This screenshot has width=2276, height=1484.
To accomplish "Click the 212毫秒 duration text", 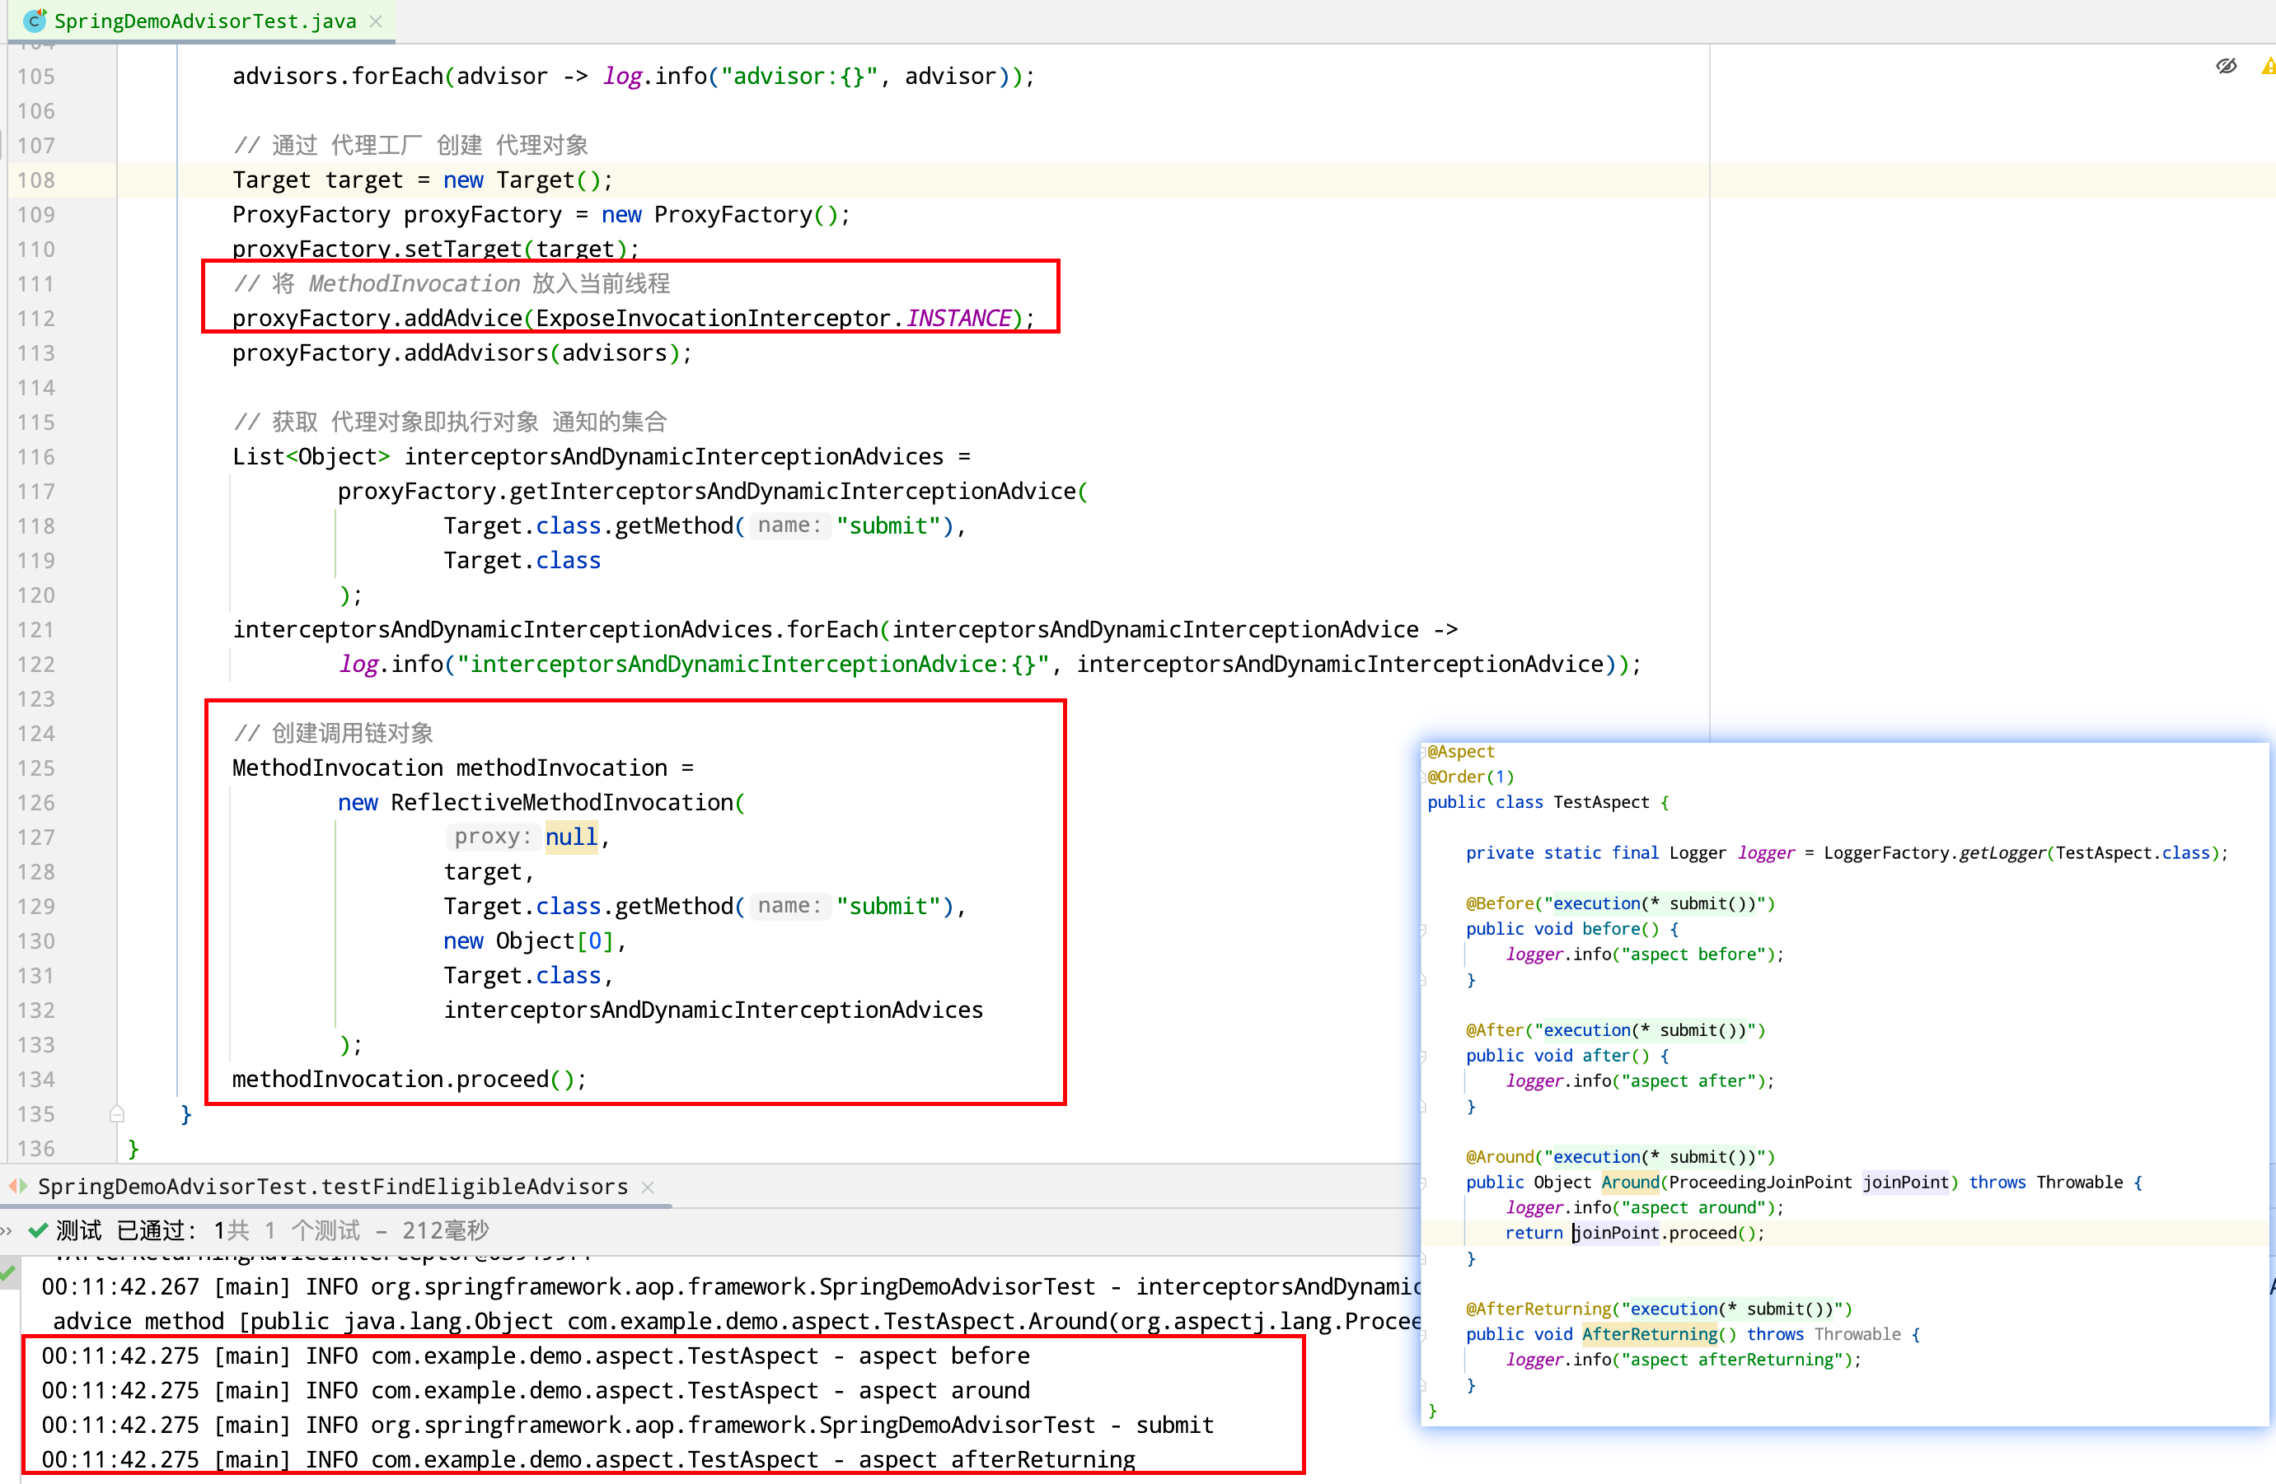I will coord(446,1230).
